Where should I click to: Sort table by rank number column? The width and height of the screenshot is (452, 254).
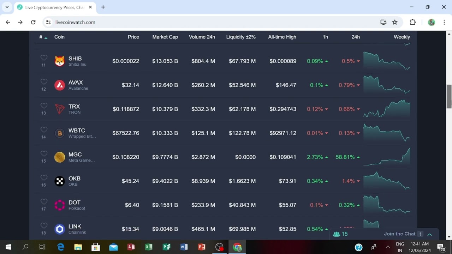click(43, 37)
